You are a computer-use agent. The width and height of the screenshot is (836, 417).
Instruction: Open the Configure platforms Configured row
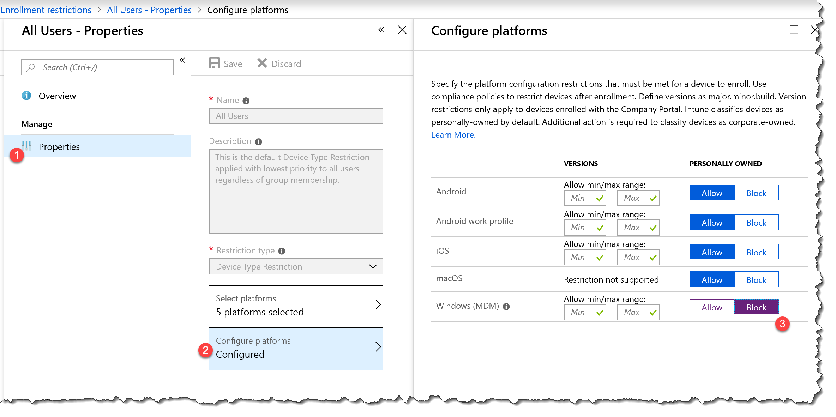click(x=296, y=348)
